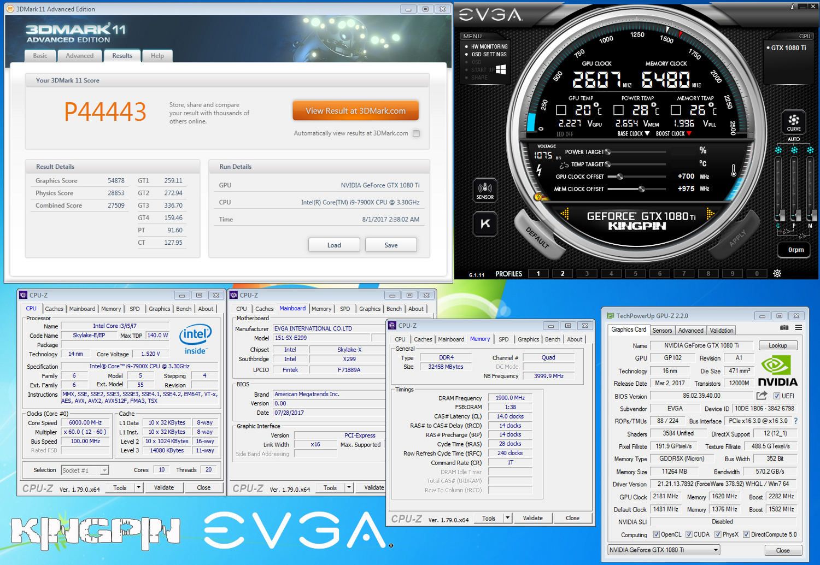Expand the Base Clock dropdown arrow
The image size is (820, 565).
point(647,134)
